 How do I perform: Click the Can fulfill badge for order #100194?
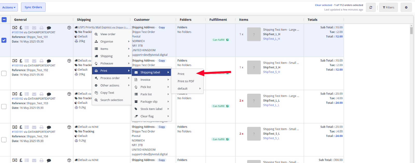click(x=220, y=40)
